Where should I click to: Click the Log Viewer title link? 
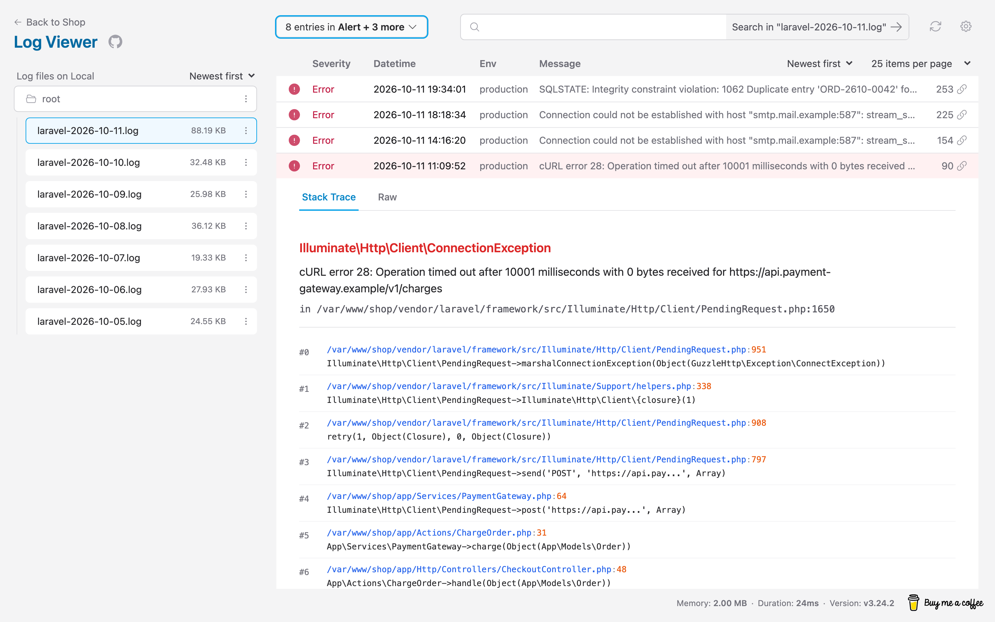pos(56,42)
